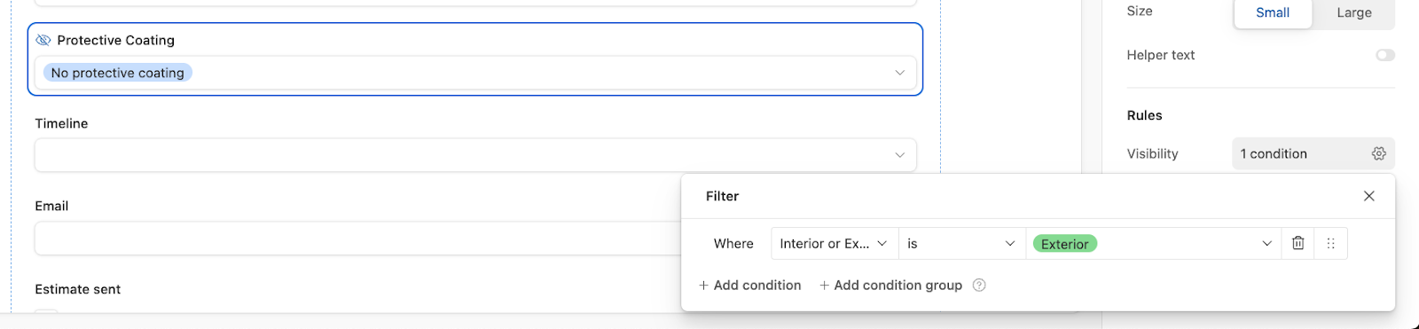This screenshot has width=1419, height=329.
Task: Open the Protective Coating dropdown
Action: point(475,73)
